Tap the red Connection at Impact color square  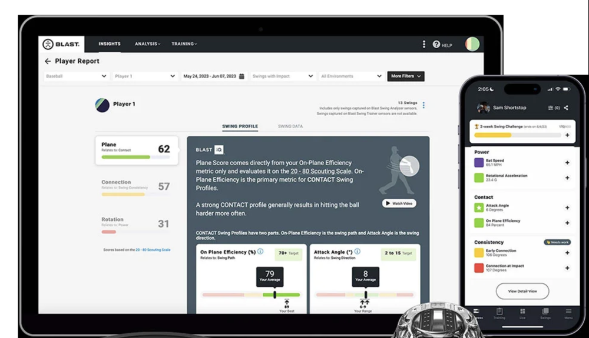coord(479,268)
